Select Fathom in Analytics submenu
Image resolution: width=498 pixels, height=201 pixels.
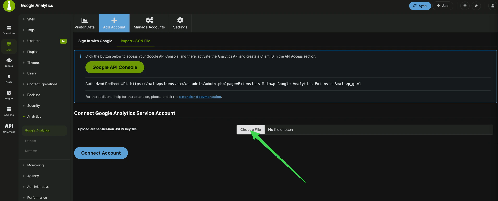point(31,141)
